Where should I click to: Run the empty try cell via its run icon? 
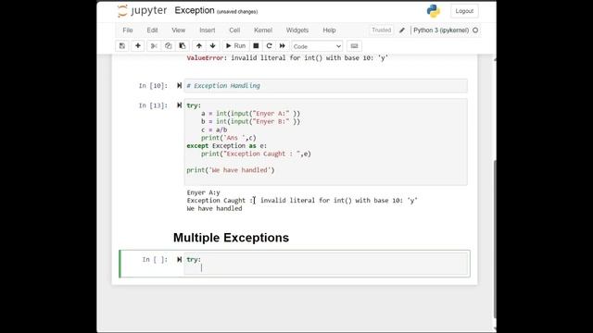pyautogui.click(x=179, y=259)
